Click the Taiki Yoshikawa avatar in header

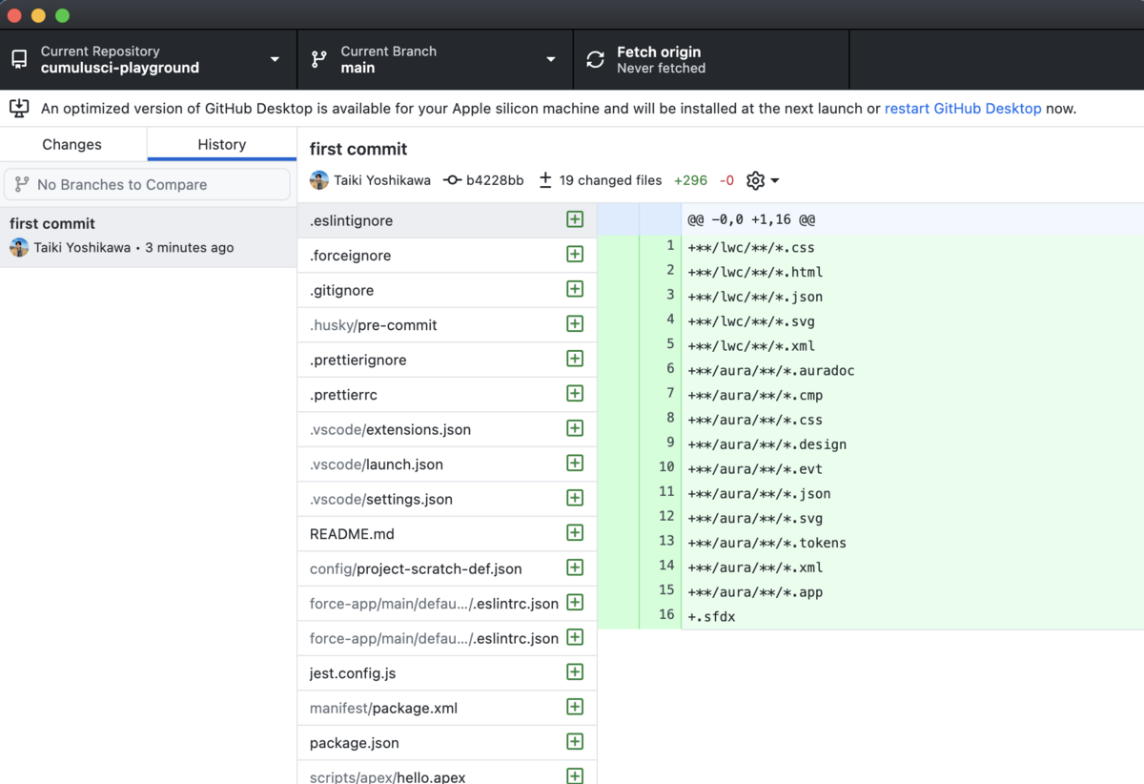(319, 180)
